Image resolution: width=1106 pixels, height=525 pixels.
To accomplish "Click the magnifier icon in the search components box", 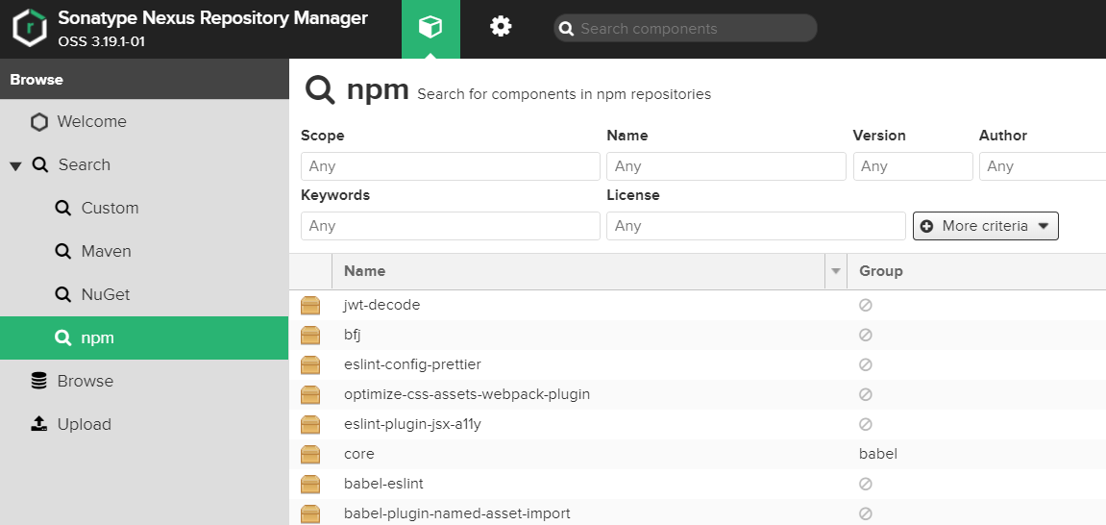I will point(566,28).
